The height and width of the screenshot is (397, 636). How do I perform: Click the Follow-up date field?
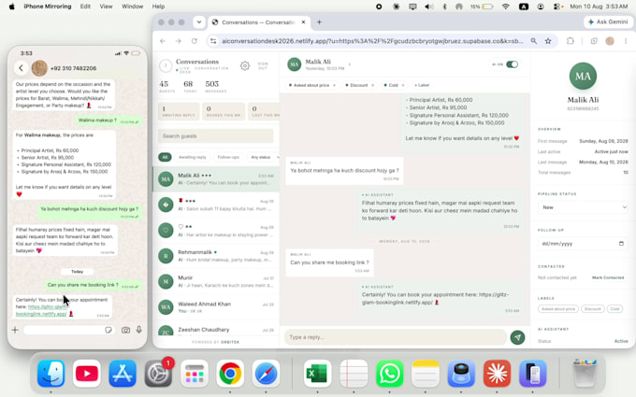click(x=583, y=244)
